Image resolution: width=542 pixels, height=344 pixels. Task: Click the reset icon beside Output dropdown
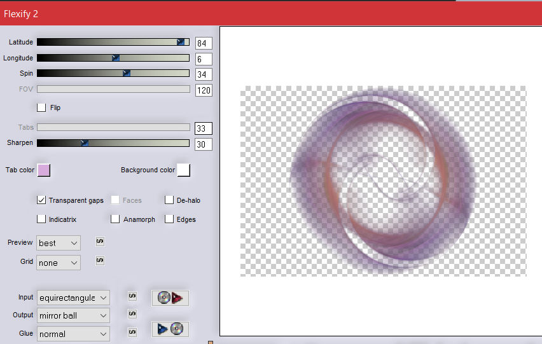[x=132, y=314]
